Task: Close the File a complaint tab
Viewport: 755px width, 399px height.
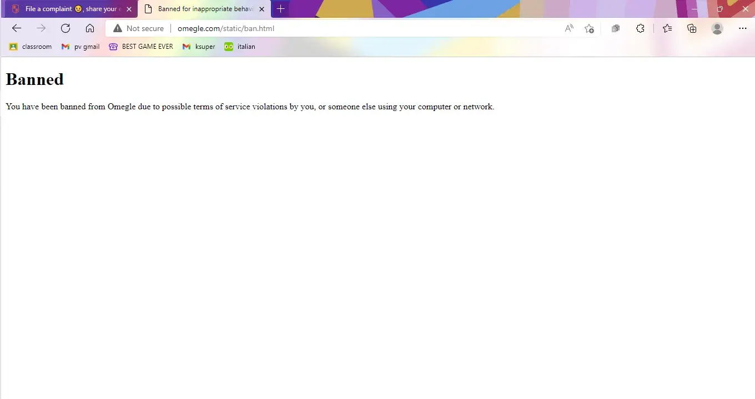Action: (x=129, y=9)
